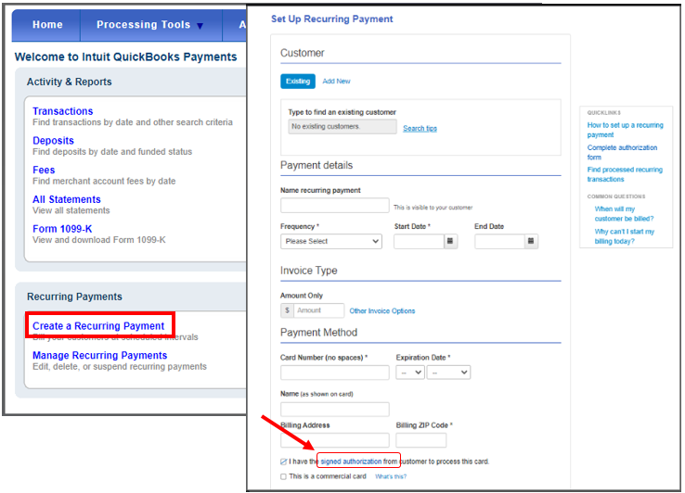Click the End Date input field
The image size is (685, 493).
[499, 241]
